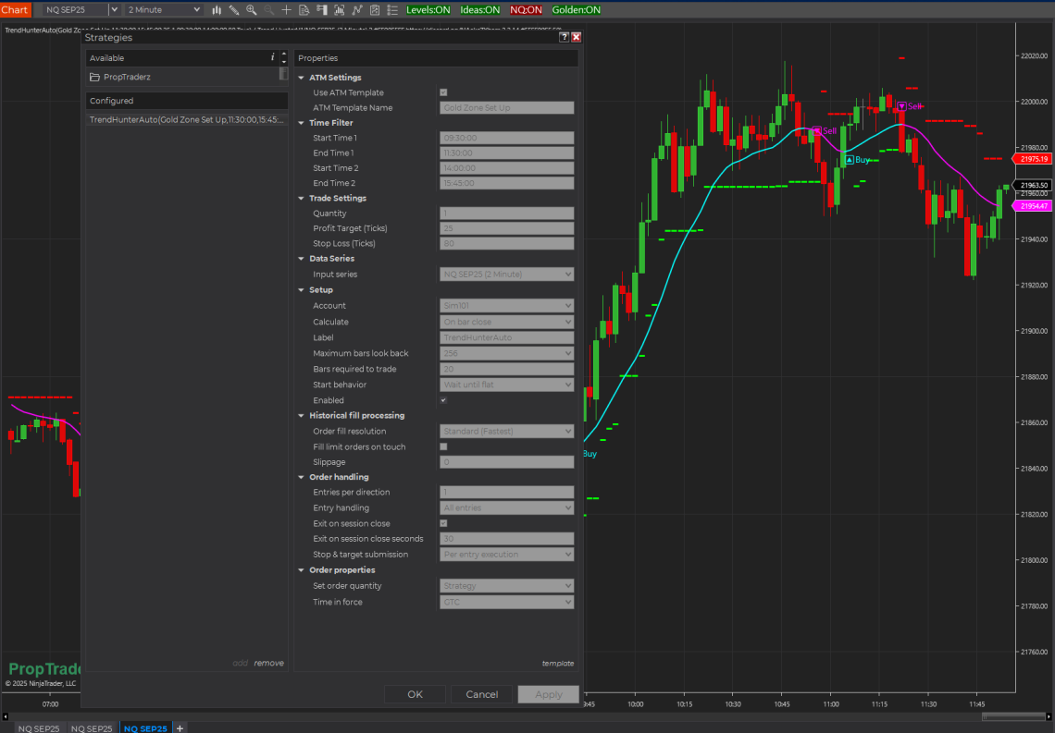1055x733 pixels.
Task: Open the bar type chart style icon
Action: (x=217, y=10)
